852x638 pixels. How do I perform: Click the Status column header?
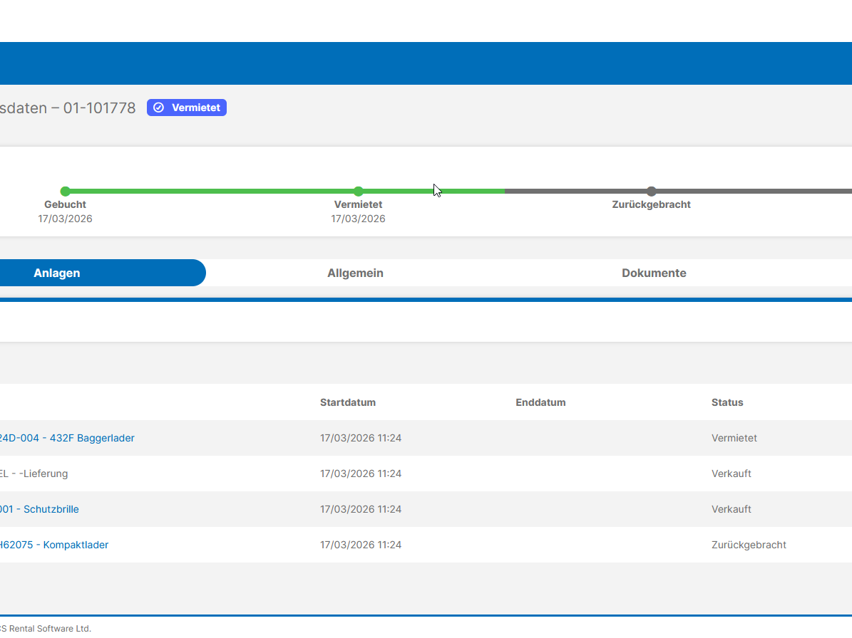(x=727, y=402)
